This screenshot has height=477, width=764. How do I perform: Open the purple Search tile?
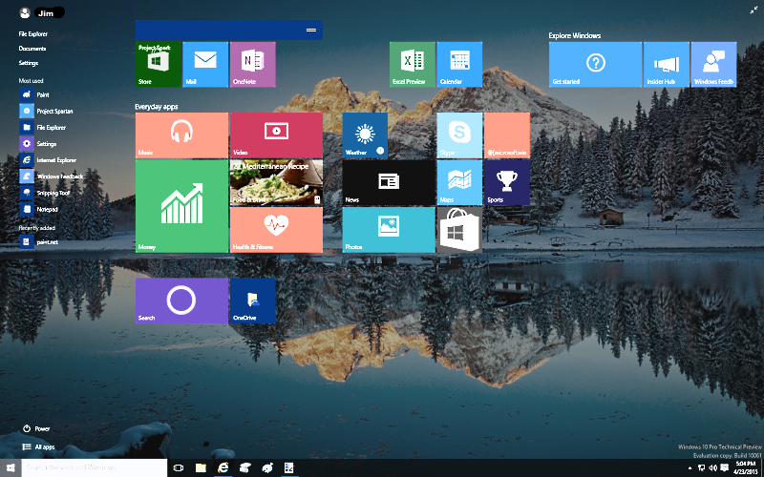click(181, 301)
